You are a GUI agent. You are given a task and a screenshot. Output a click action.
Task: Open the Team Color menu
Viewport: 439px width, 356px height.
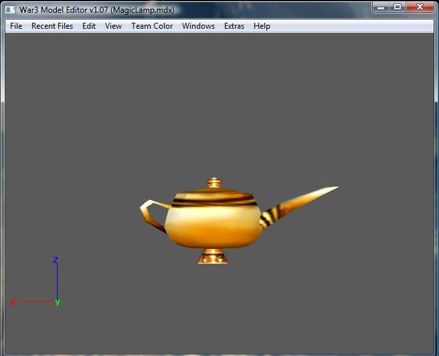coord(152,26)
